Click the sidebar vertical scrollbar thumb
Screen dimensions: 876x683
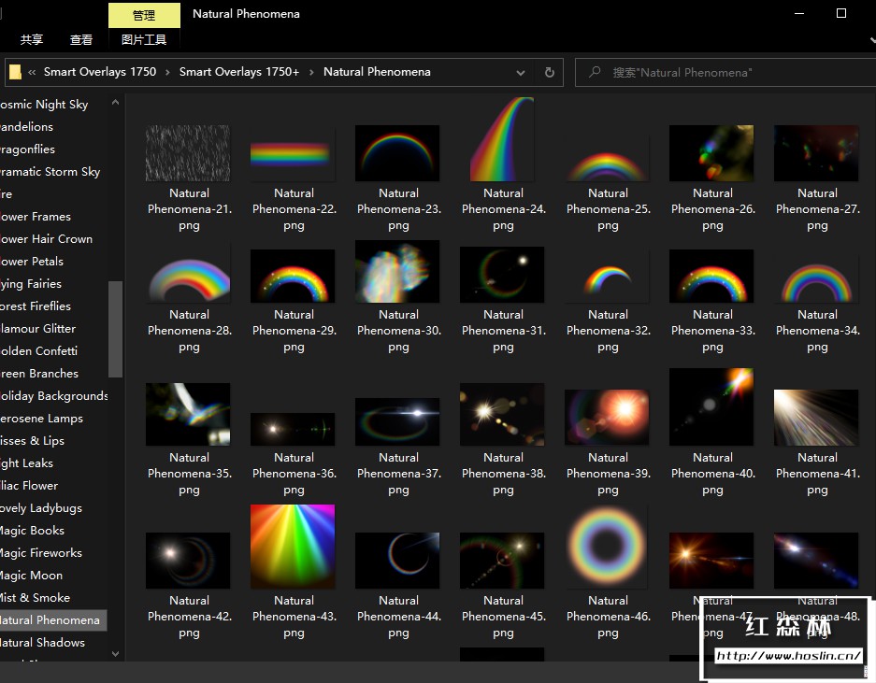point(115,327)
